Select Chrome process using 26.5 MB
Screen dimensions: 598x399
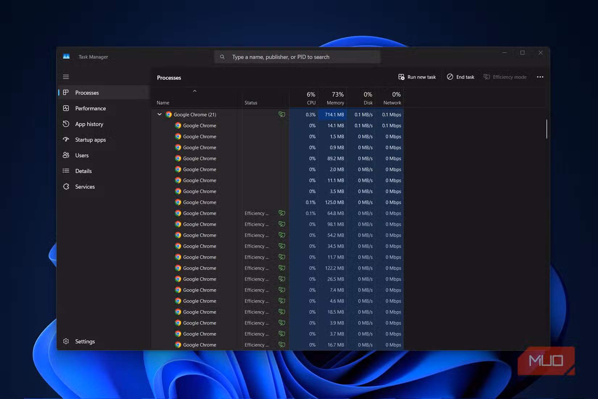(x=277, y=279)
